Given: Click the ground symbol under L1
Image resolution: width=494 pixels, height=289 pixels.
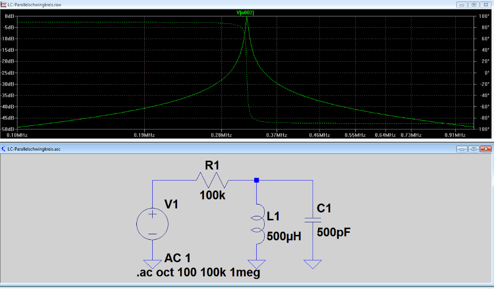Looking at the screenshot, I should (257, 264).
